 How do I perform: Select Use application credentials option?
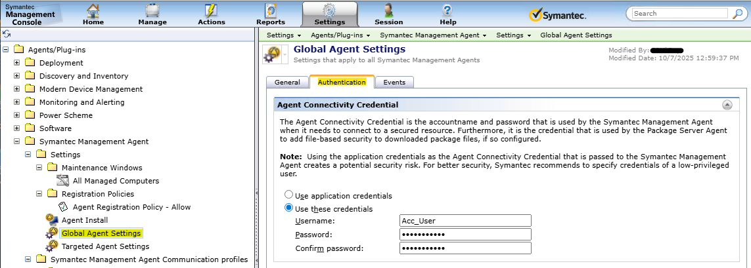[x=288, y=195]
